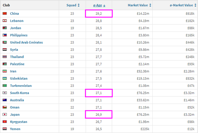Sort by ø-Market Value column
Screen dimensions: 198x133
click(183, 5)
